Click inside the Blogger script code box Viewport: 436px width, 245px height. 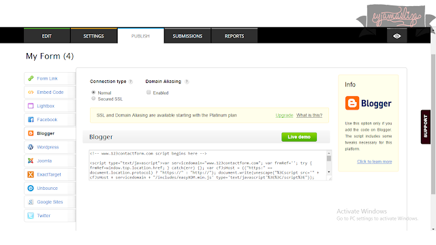click(207, 165)
